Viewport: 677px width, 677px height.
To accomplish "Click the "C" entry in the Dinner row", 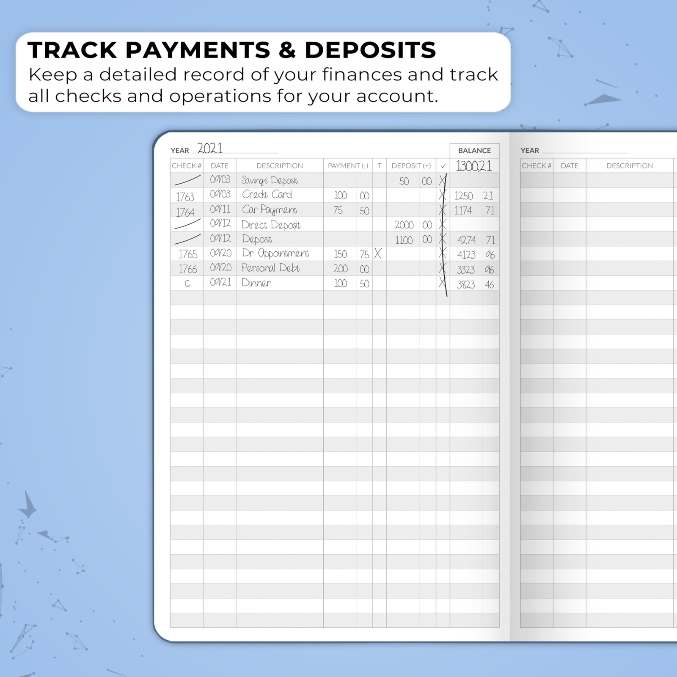I will click(187, 284).
